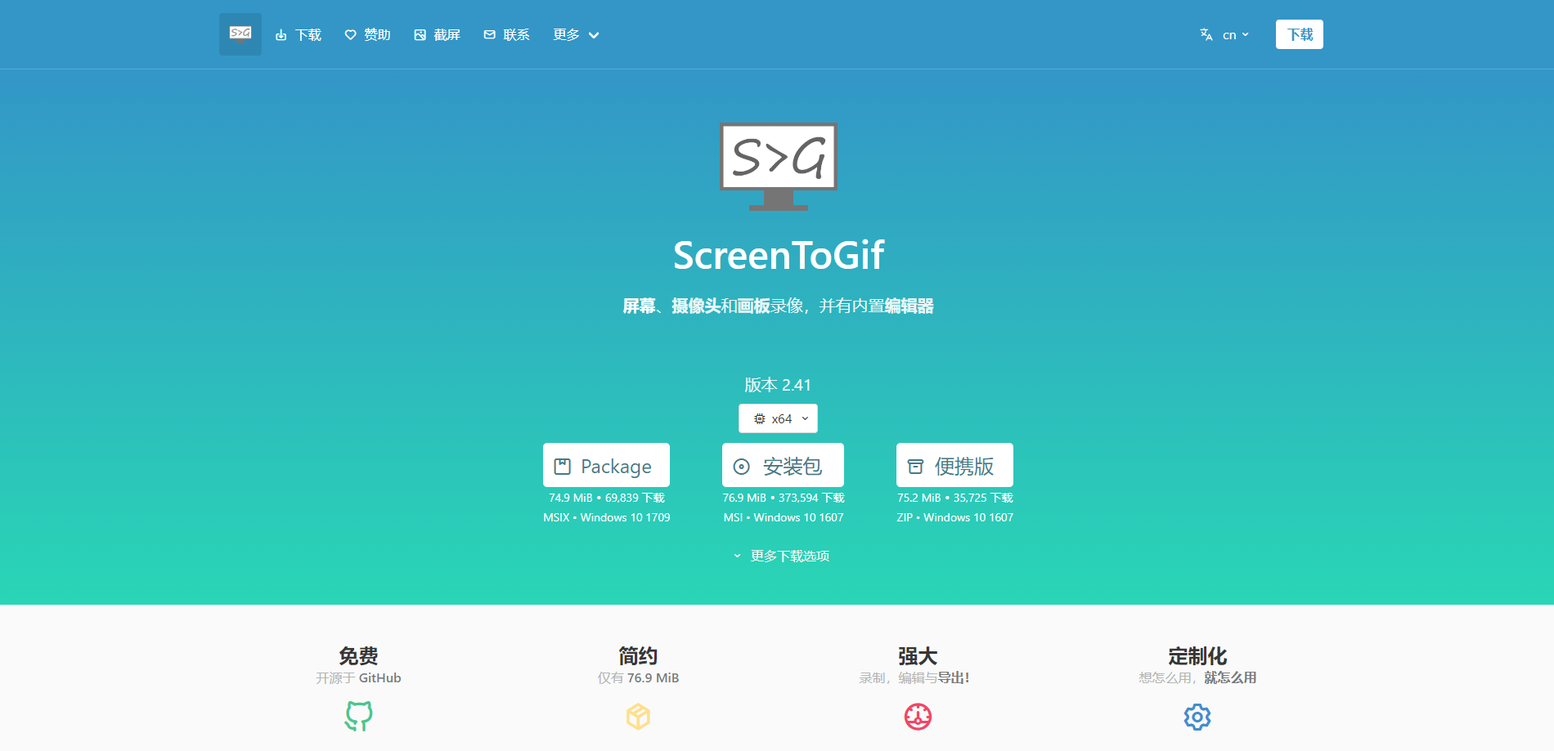The width and height of the screenshot is (1554, 751).
Task: Click the ScreenToGif title heading
Action: pyautogui.click(x=778, y=255)
